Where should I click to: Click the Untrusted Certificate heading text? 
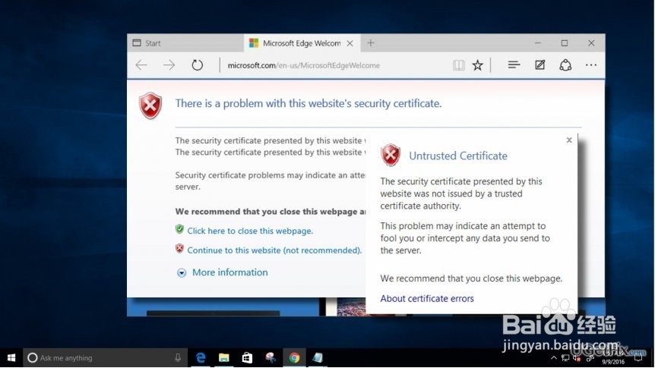(458, 156)
